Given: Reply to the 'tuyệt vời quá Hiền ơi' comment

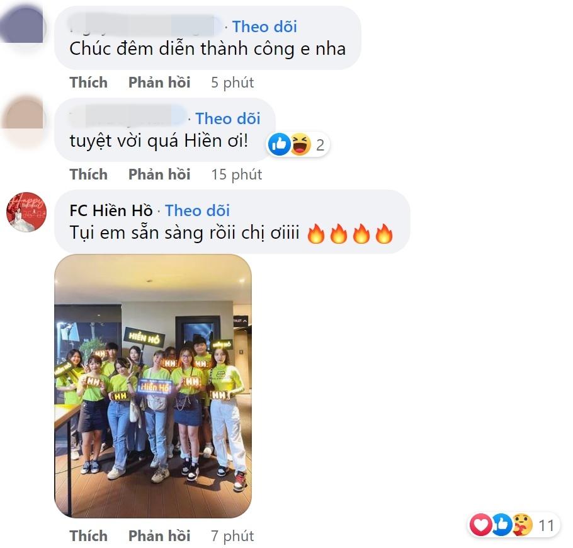Looking at the screenshot, I should [159, 174].
